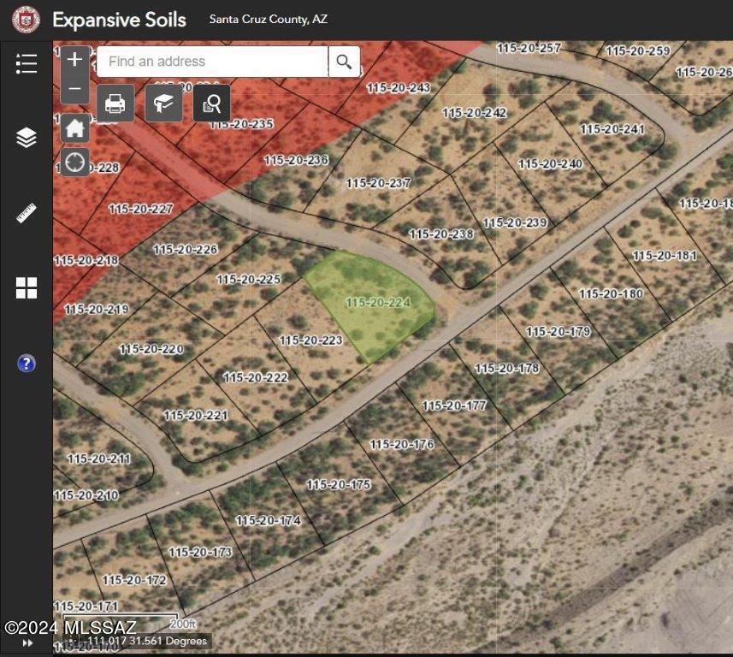Image resolution: width=733 pixels, height=657 pixels.
Task: Open the legend list panel icon
Action: [27, 63]
